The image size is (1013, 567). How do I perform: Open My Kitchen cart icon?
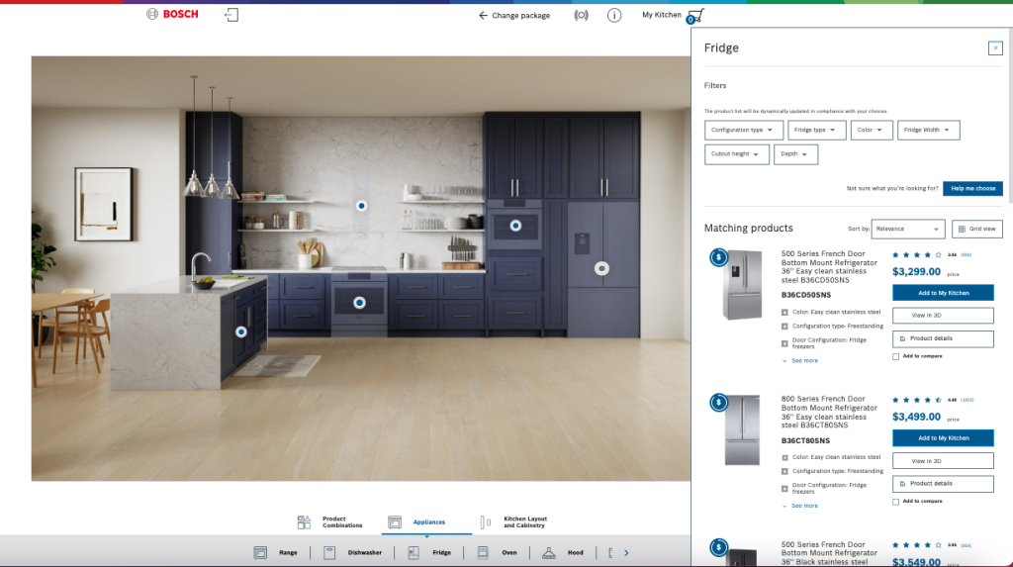[695, 16]
